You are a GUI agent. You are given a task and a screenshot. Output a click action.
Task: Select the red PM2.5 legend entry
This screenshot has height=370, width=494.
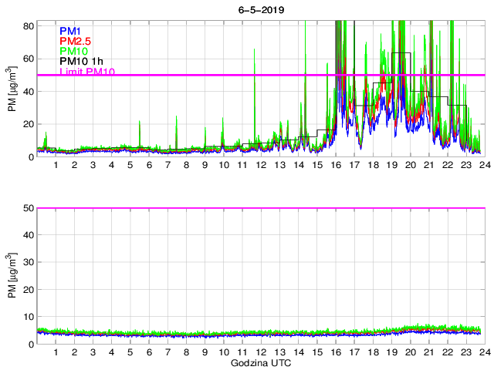[x=76, y=41]
